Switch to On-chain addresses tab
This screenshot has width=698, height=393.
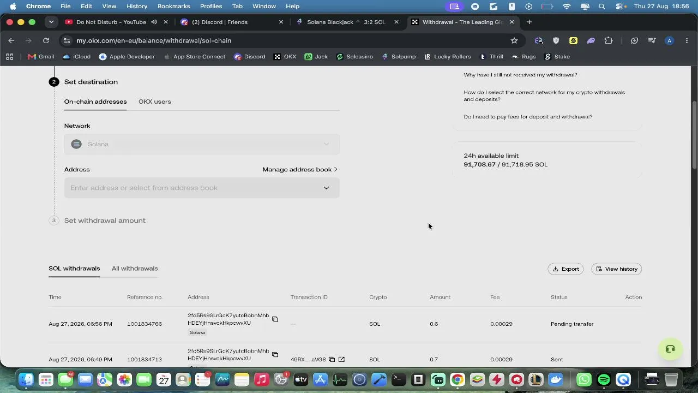pyautogui.click(x=95, y=102)
